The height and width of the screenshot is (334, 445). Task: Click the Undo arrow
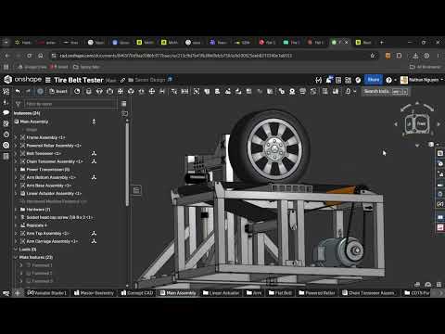pyautogui.click(x=18, y=91)
